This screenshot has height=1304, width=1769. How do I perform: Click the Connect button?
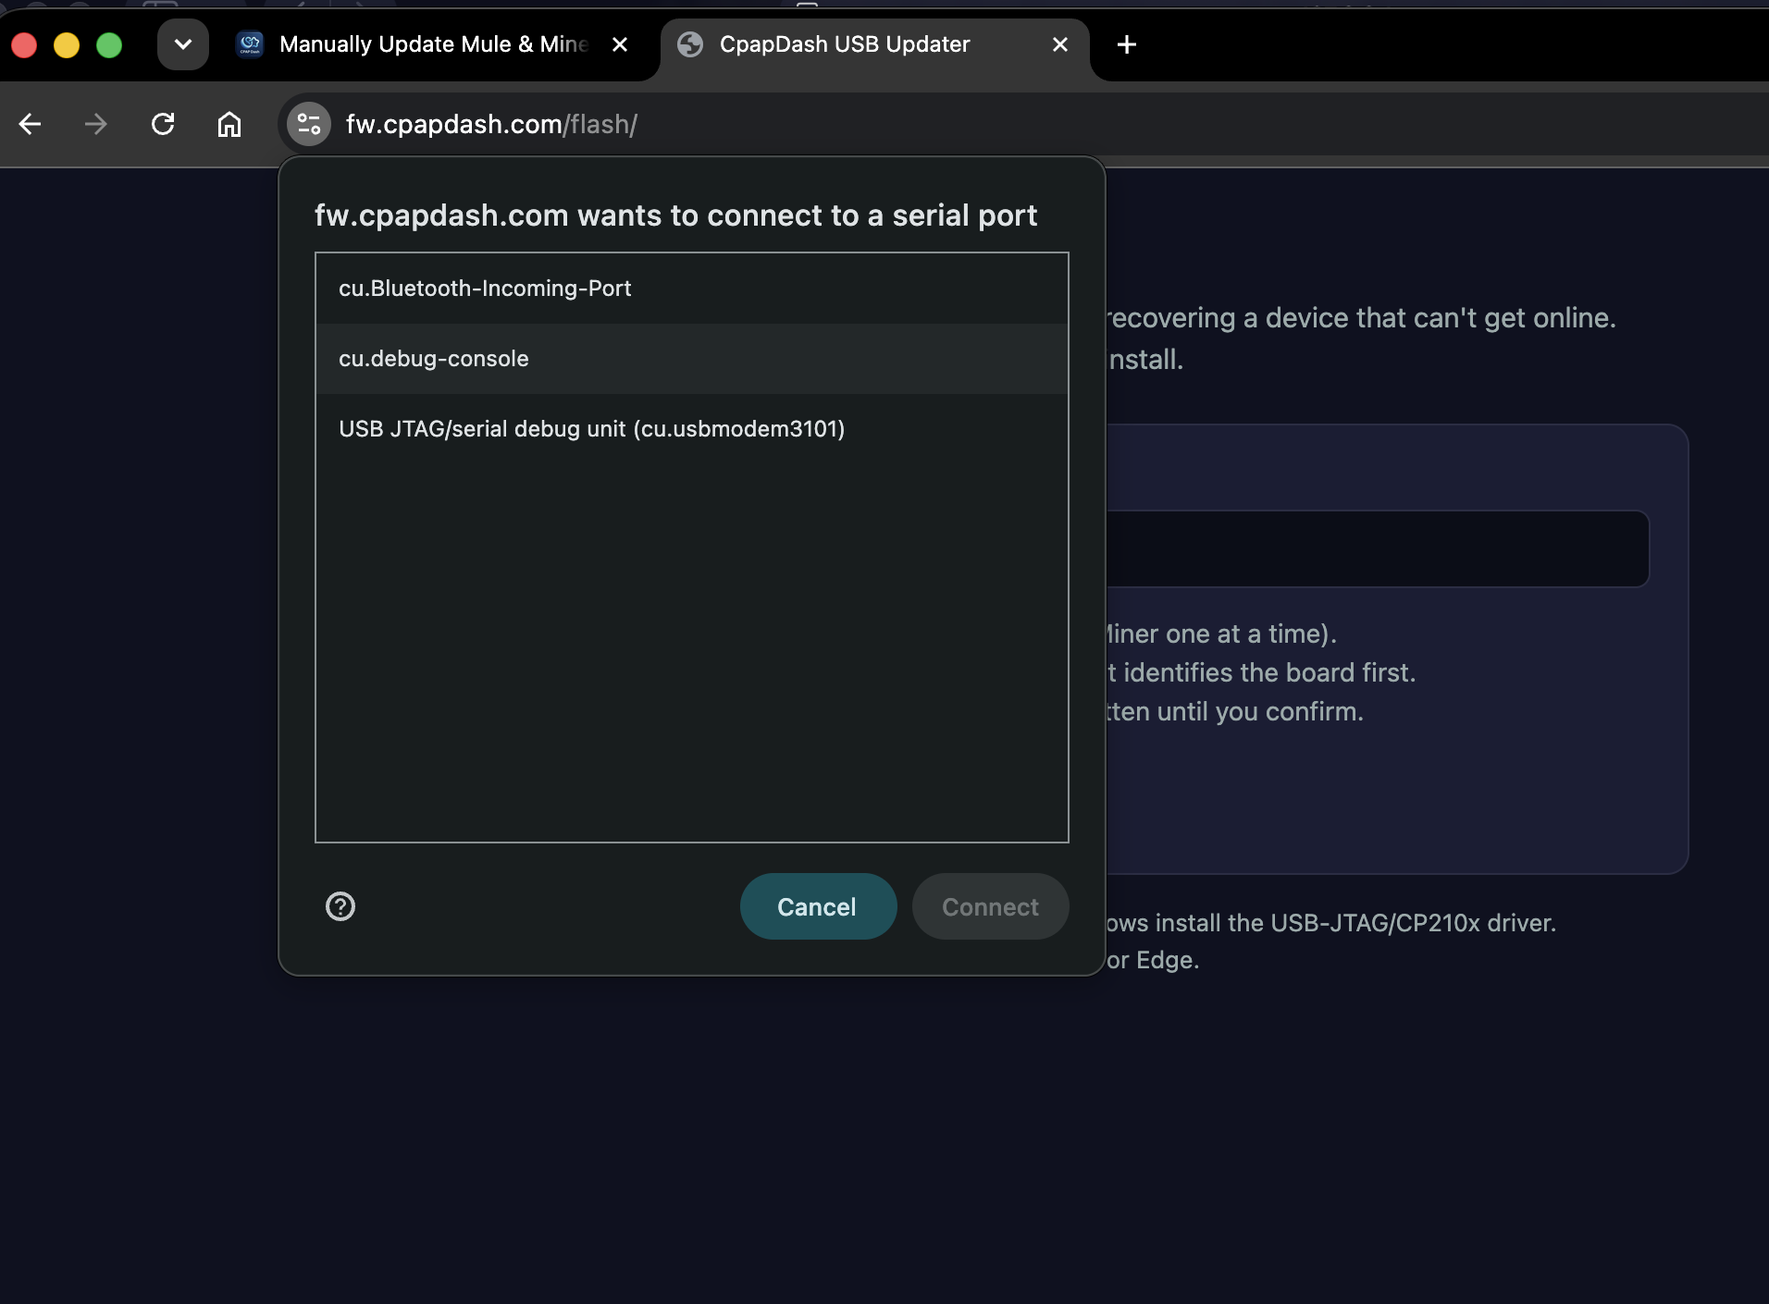pos(990,906)
